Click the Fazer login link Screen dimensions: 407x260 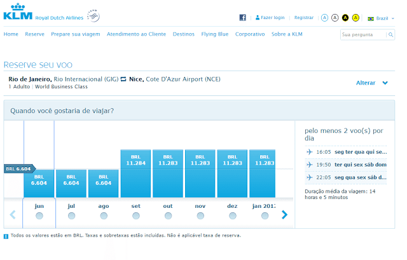tap(270, 18)
